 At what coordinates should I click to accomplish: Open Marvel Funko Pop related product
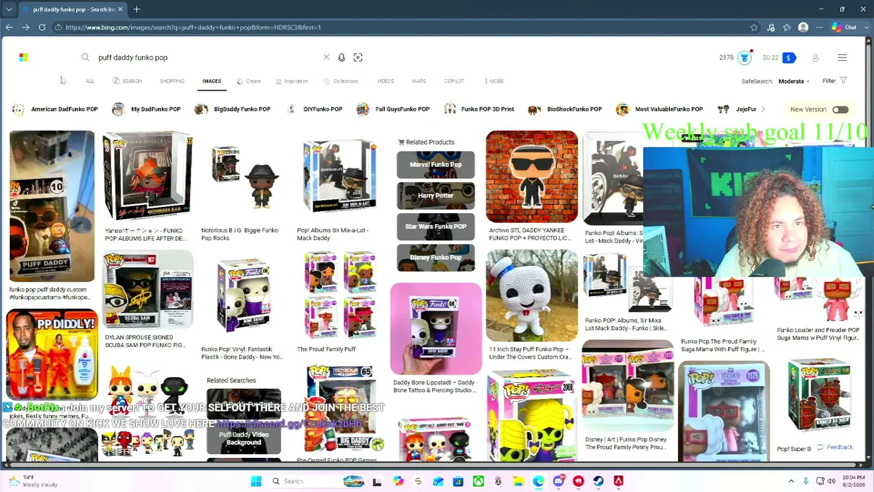436,165
